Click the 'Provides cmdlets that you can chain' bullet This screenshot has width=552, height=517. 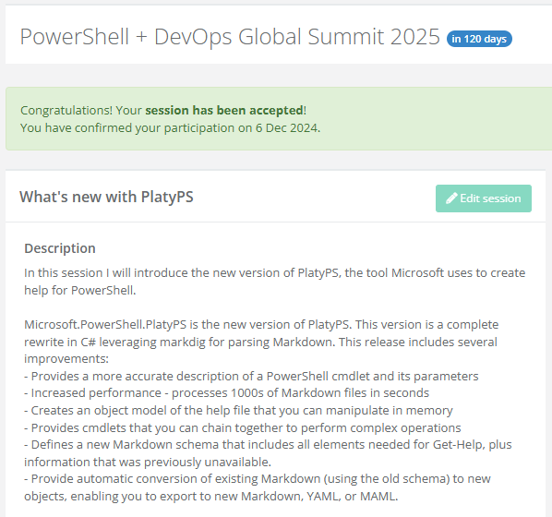click(242, 427)
